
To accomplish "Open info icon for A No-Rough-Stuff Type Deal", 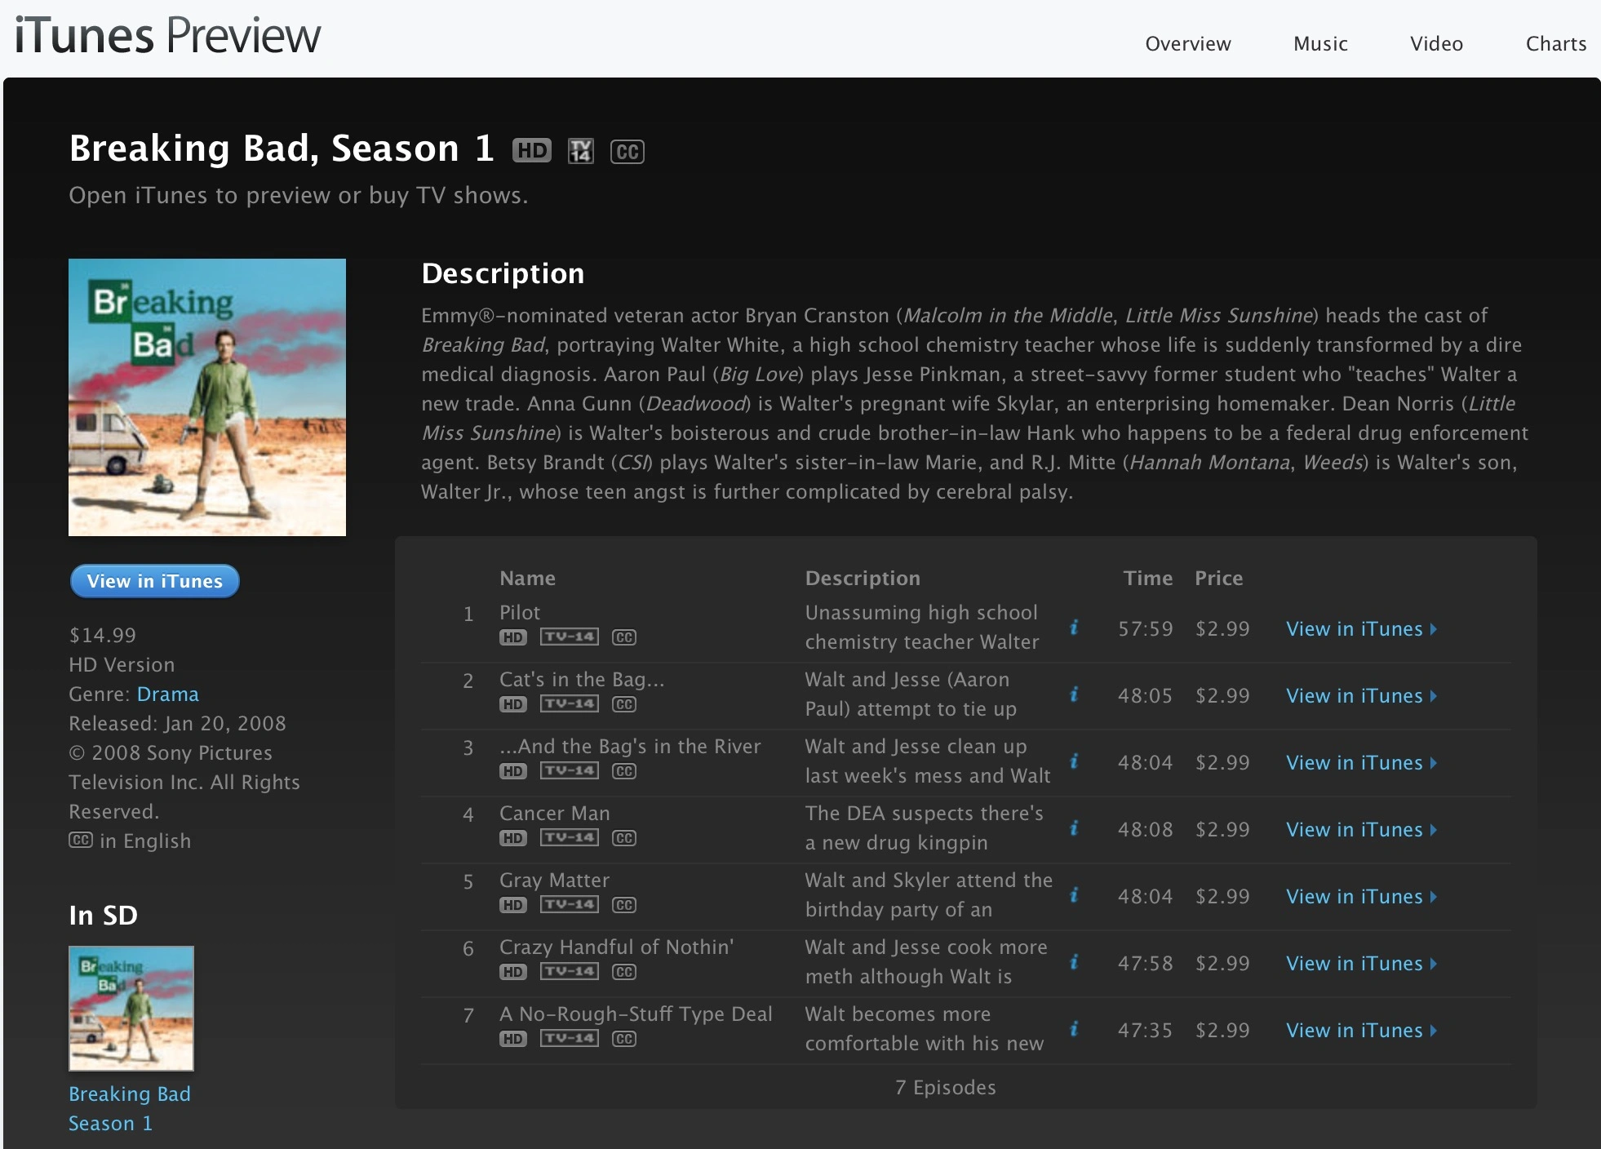I will click(x=1075, y=1029).
